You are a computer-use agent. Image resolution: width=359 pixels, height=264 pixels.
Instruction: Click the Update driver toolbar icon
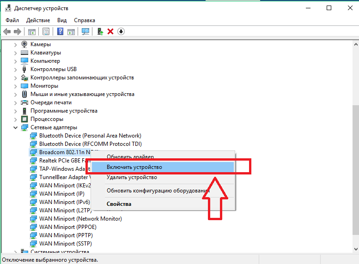point(100,31)
